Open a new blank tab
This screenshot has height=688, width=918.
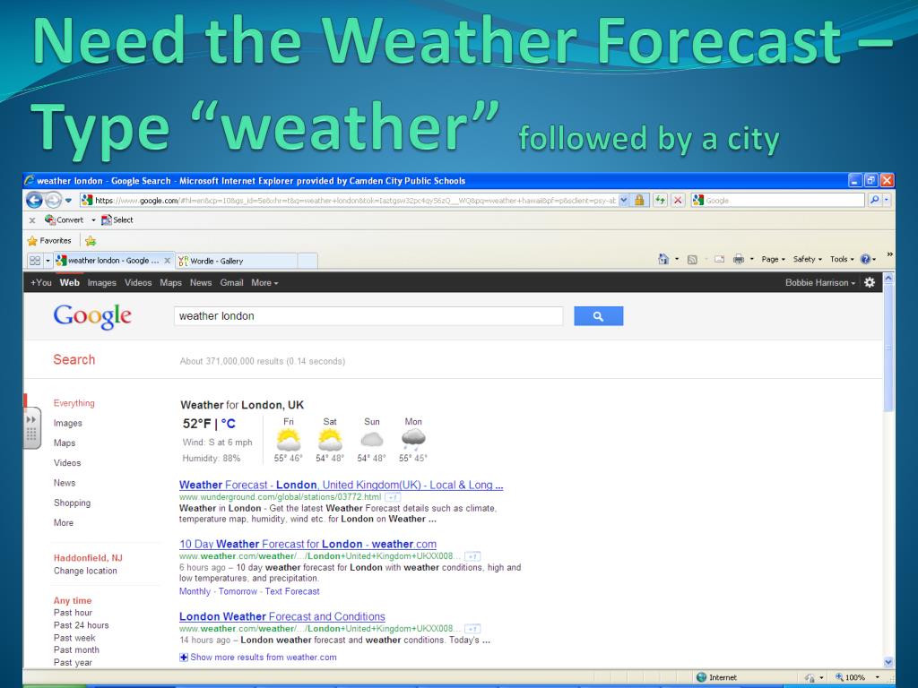coord(307,261)
